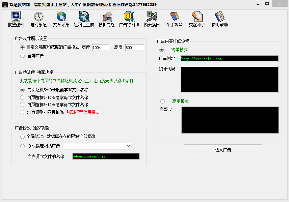
Task: Open the 短网址生成 tool icon
Action: [84, 17]
